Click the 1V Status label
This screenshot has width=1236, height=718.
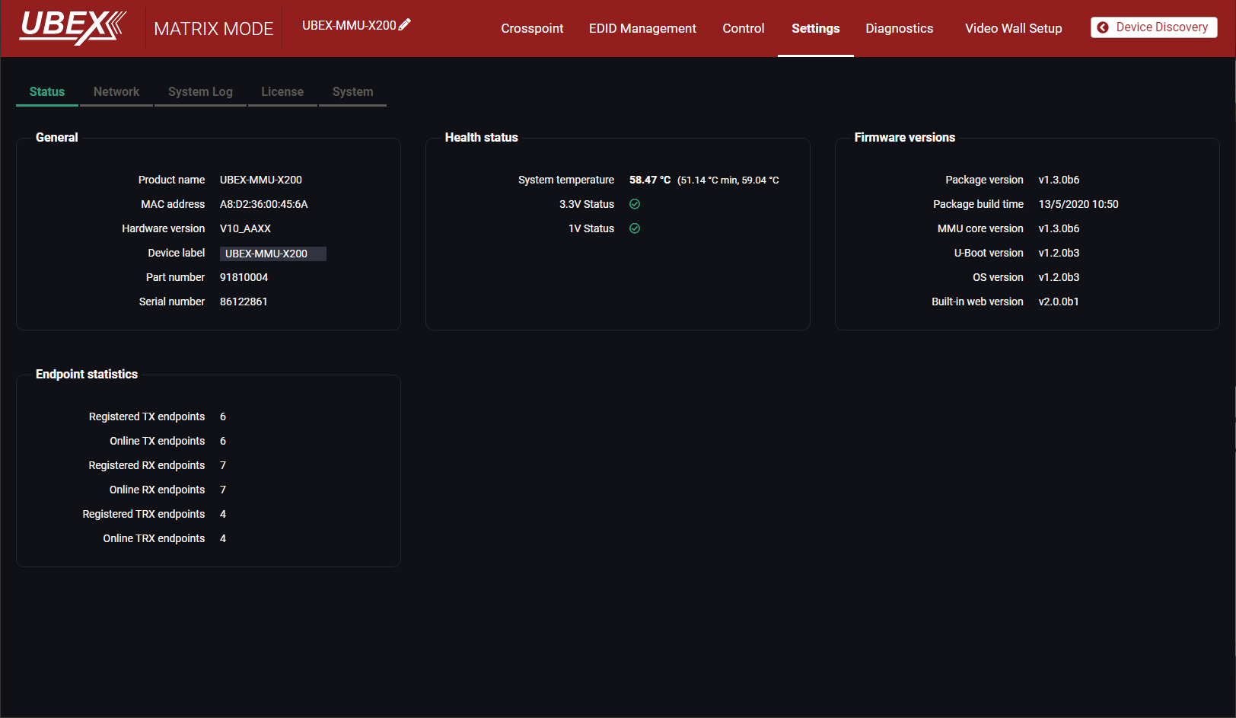(x=591, y=228)
